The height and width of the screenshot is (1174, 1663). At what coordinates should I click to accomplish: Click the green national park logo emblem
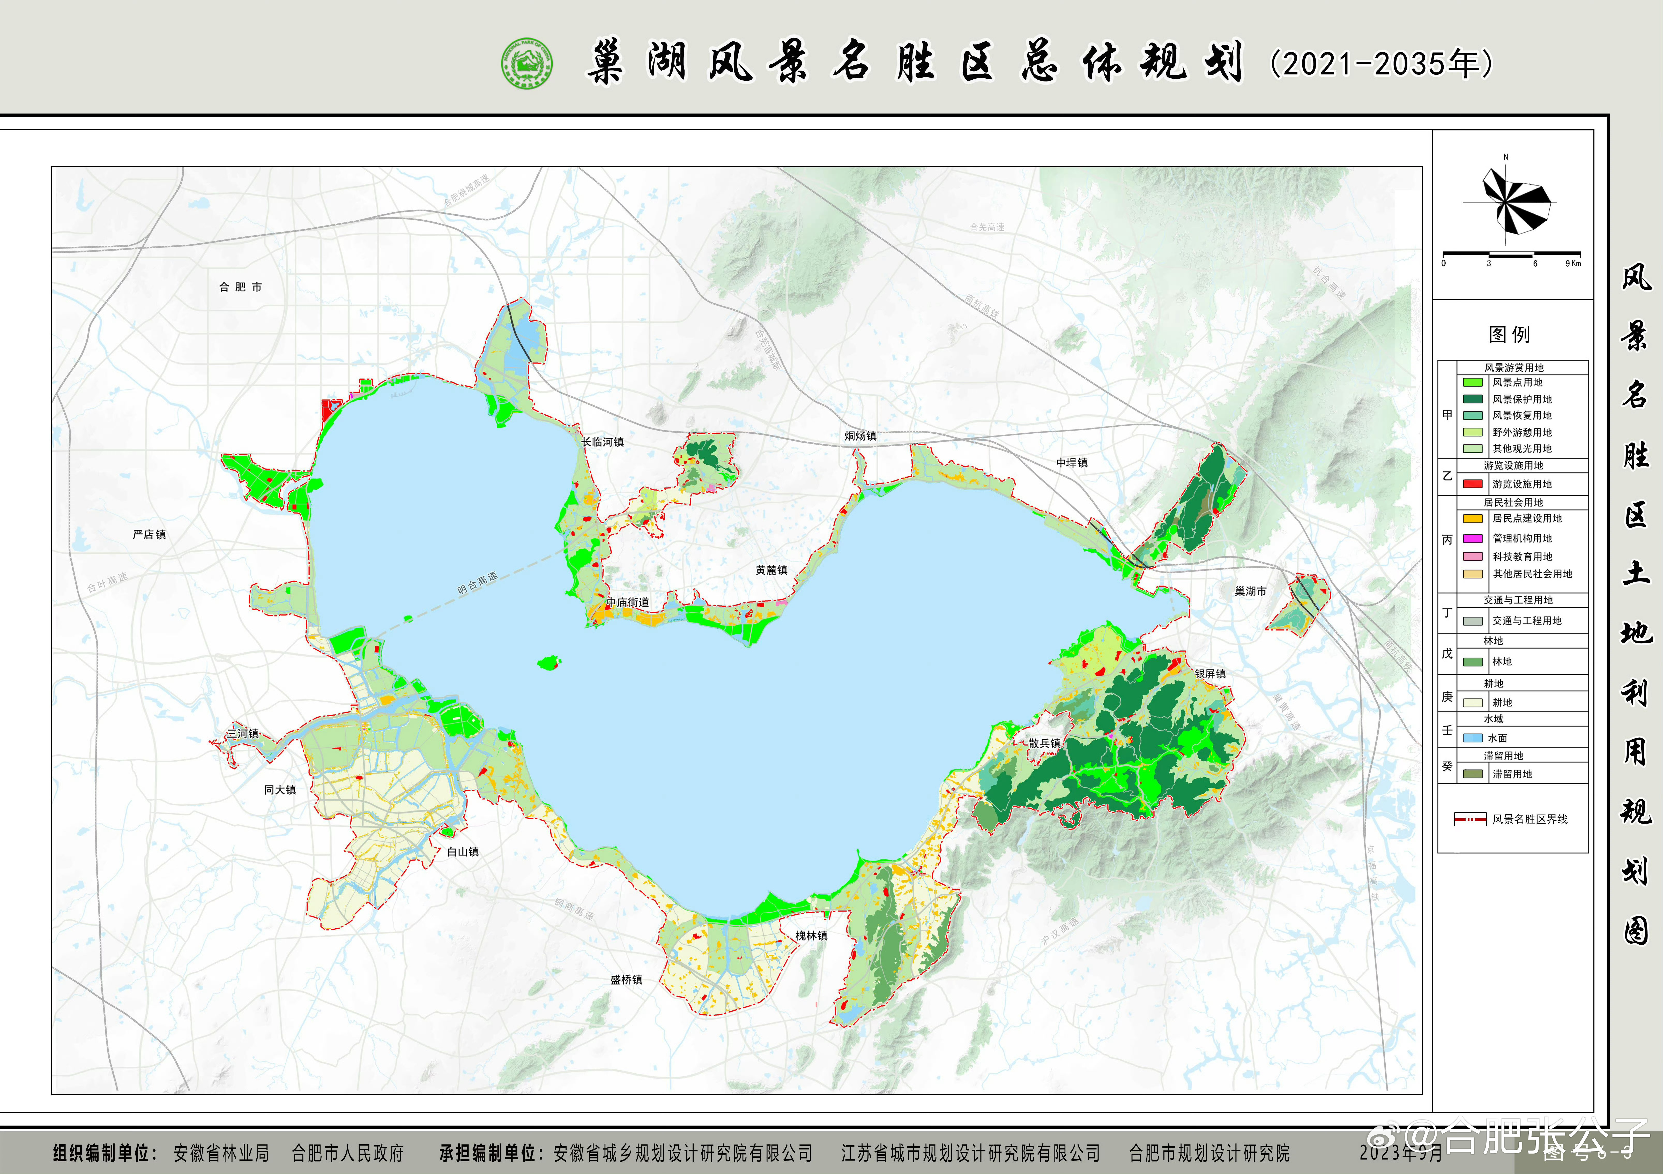tap(527, 64)
